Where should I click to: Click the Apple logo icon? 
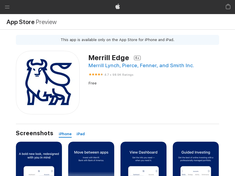coord(118,6)
